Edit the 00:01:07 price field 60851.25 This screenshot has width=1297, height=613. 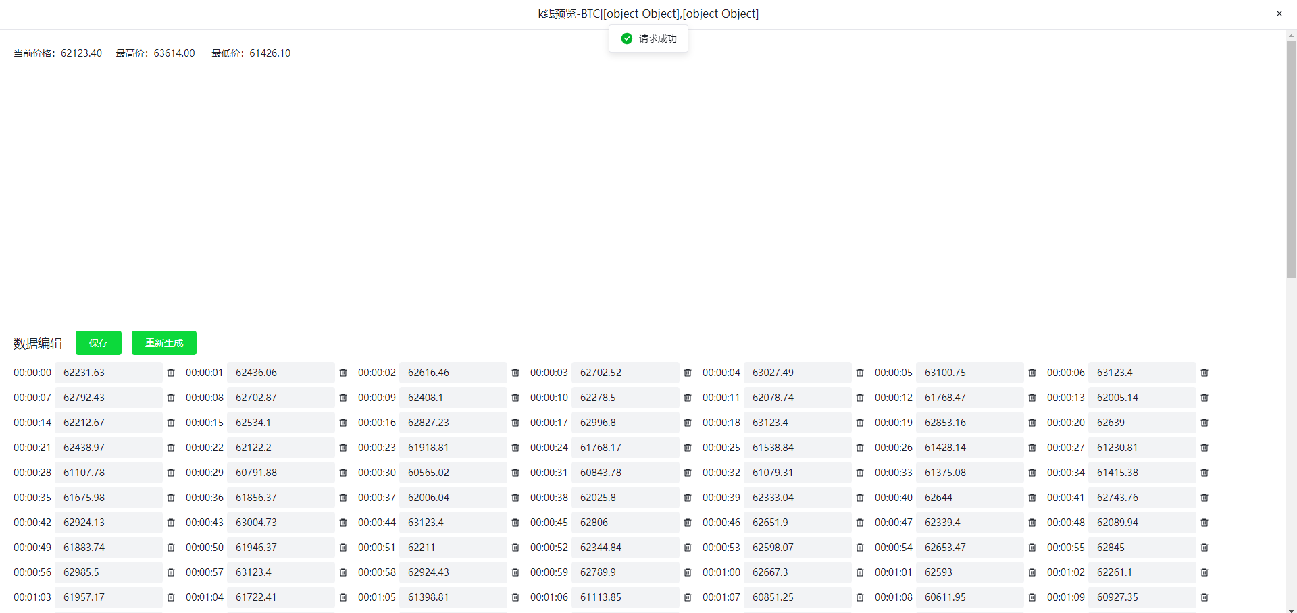coord(797,597)
